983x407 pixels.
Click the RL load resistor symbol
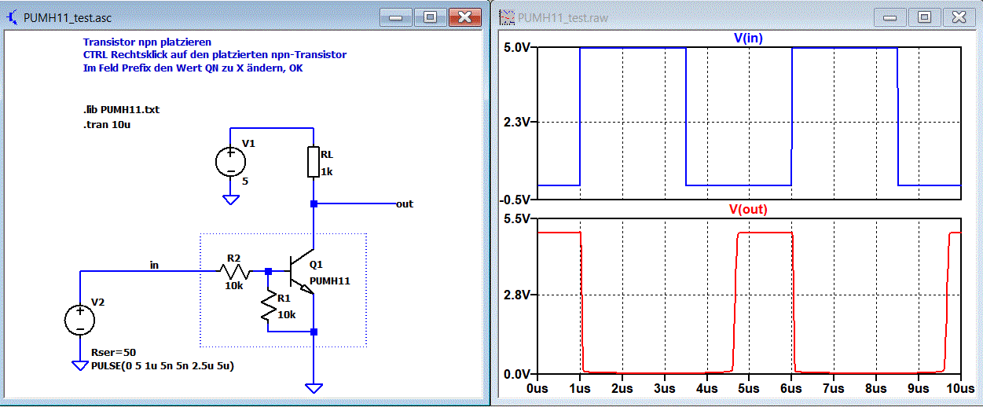[314, 162]
